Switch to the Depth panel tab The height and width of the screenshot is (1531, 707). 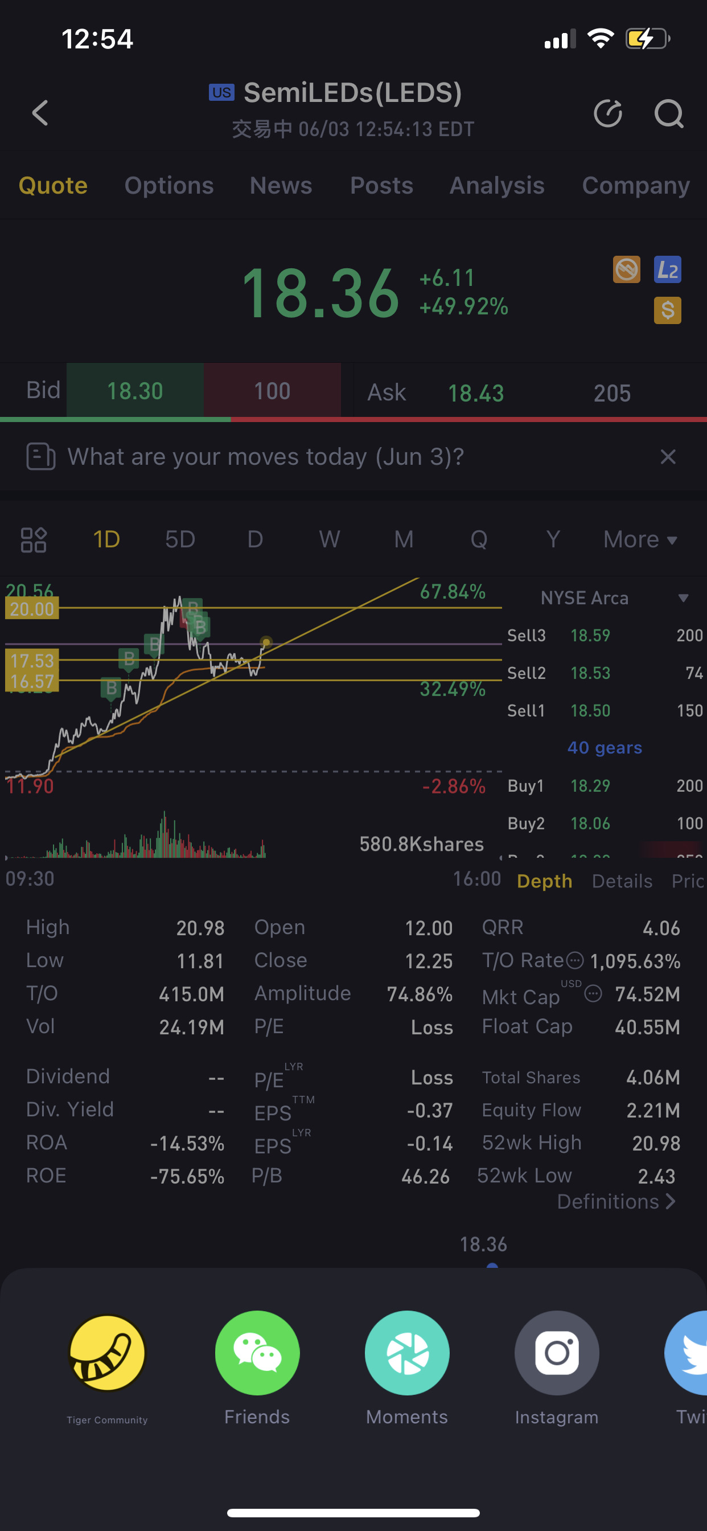544,881
